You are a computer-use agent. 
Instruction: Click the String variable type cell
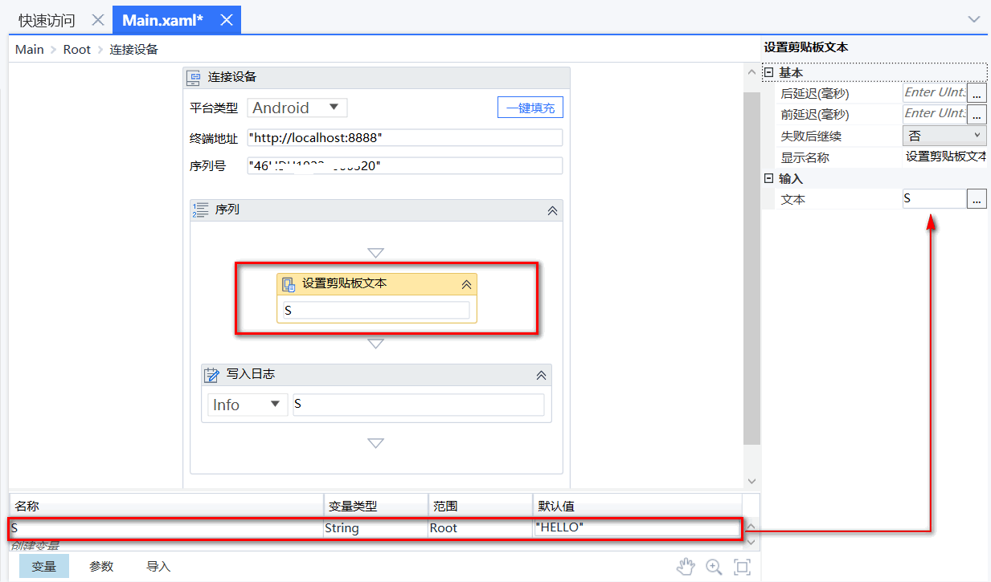[375, 528]
